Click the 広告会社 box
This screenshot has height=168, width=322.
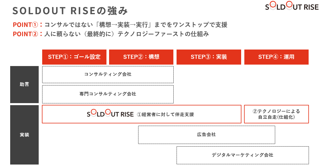[x=207, y=135]
